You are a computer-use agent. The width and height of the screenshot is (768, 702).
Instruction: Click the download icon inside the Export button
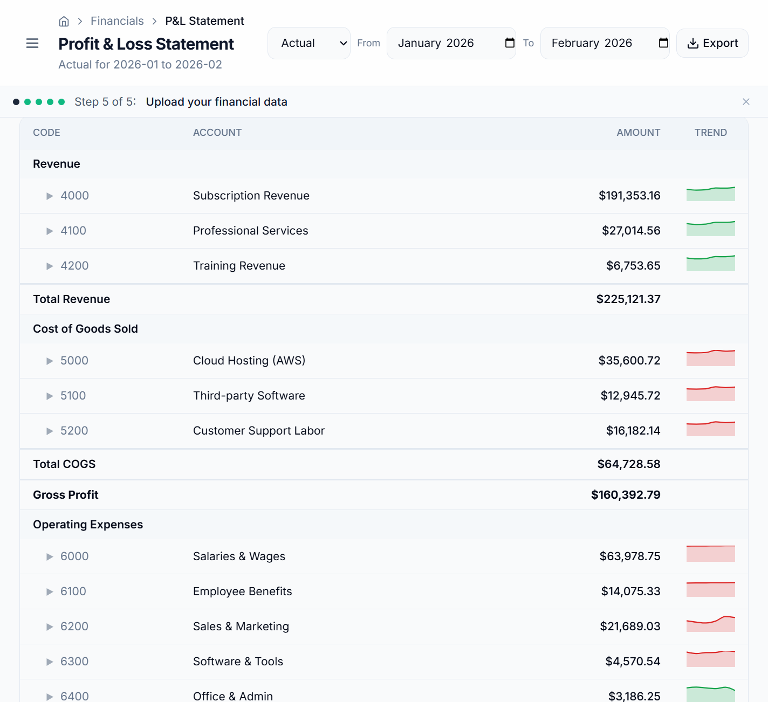pyautogui.click(x=694, y=43)
